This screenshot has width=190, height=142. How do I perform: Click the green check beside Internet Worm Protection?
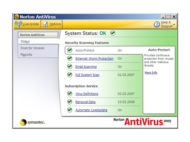click(70, 58)
